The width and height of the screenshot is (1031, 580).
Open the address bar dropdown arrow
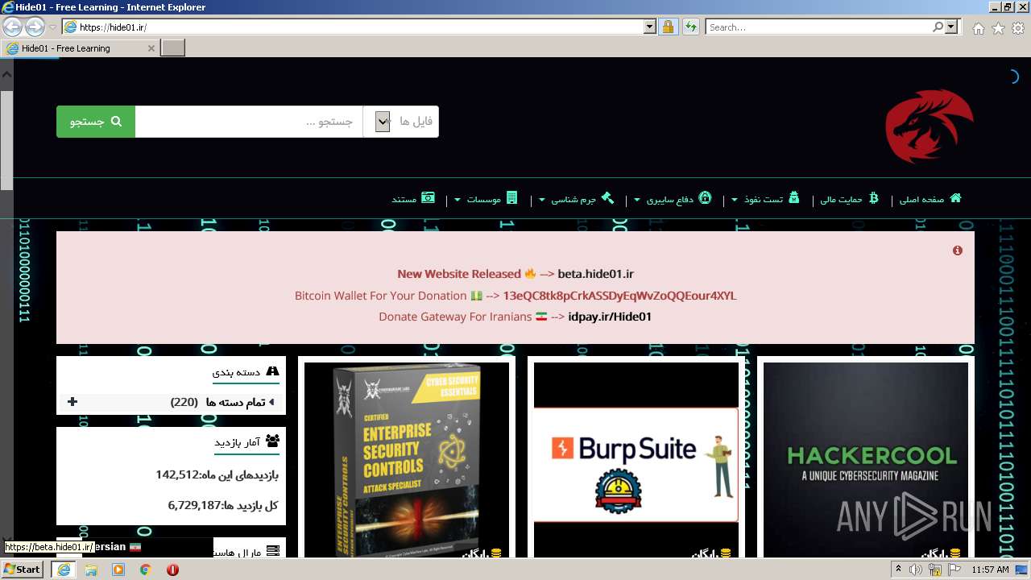pos(650,27)
